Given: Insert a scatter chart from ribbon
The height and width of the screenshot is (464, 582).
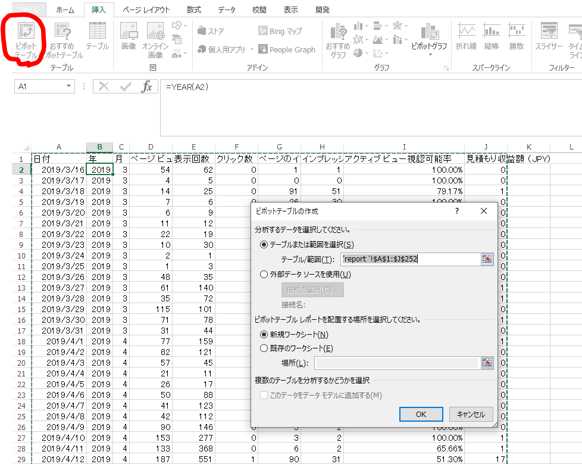Looking at the screenshot, I should [378, 54].
